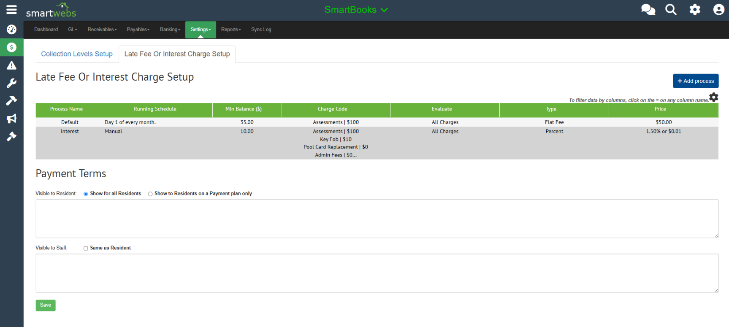Select the dollar sign accounting sidebar icon
729x327 pixels.
(11, 47)
